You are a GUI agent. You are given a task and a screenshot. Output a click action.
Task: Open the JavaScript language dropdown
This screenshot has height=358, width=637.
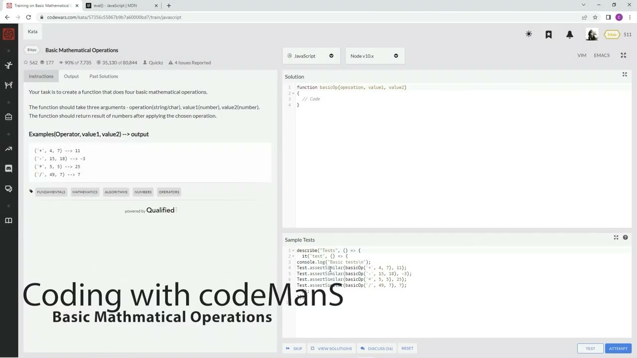point(311,56)
